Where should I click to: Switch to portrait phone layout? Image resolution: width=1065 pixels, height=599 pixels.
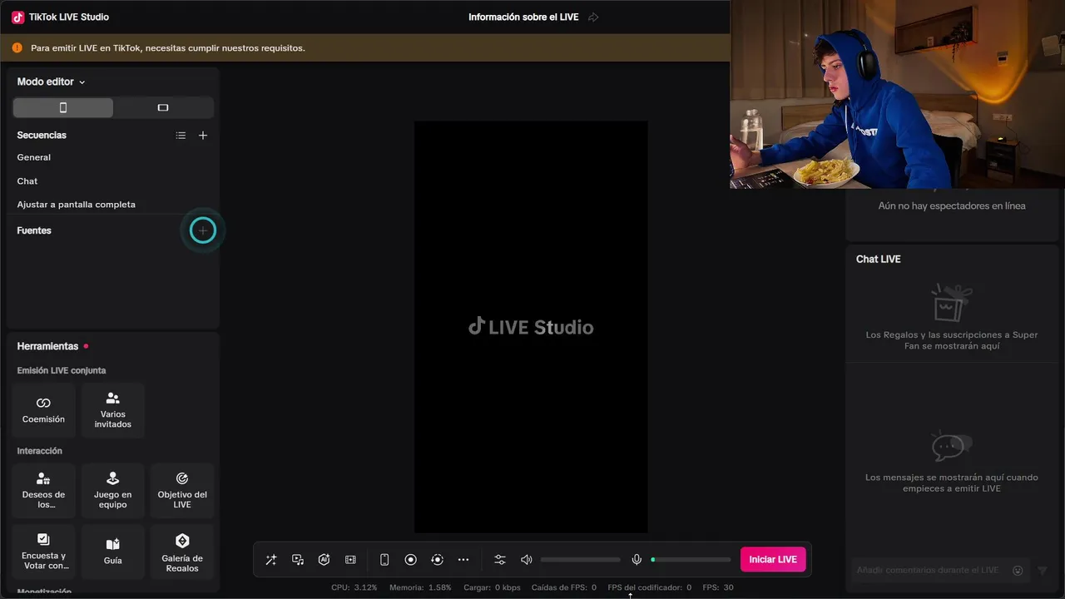click(63, 107)
